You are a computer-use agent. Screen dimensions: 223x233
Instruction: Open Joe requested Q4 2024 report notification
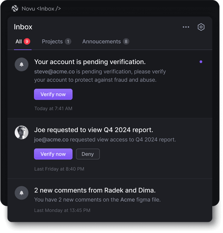coord(94,130)
